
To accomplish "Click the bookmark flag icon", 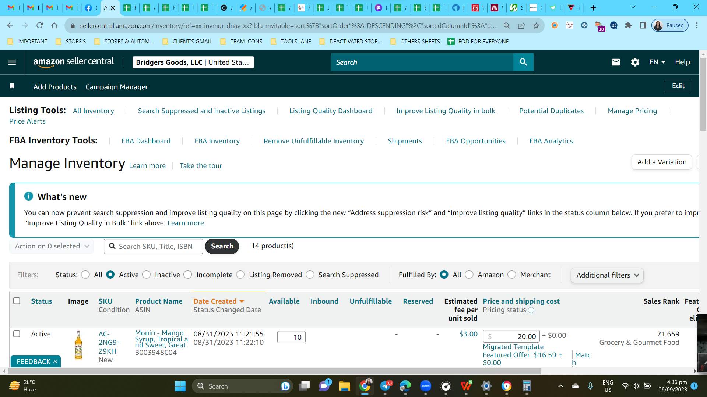I will tap(12, 86).
